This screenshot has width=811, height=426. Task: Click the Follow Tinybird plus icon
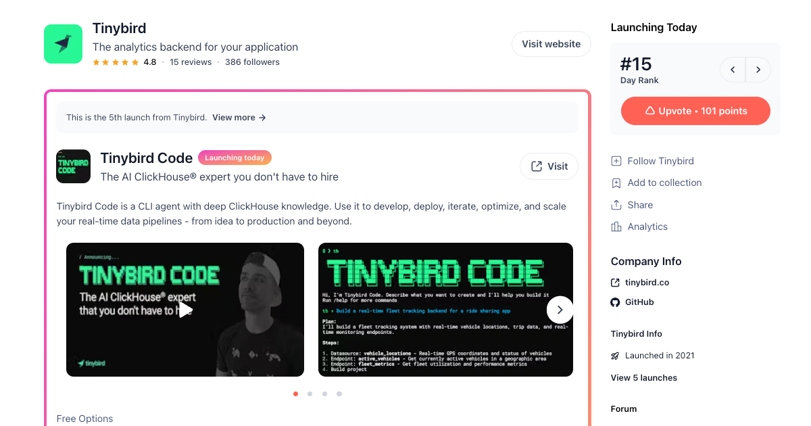[616, 161]
